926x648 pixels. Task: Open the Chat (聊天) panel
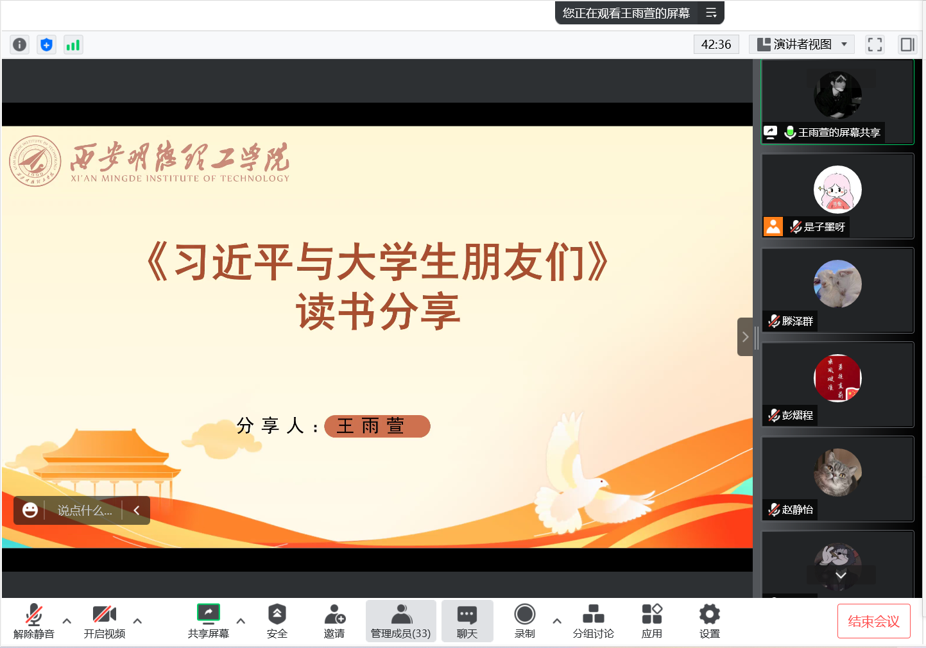tap(467, 621)
